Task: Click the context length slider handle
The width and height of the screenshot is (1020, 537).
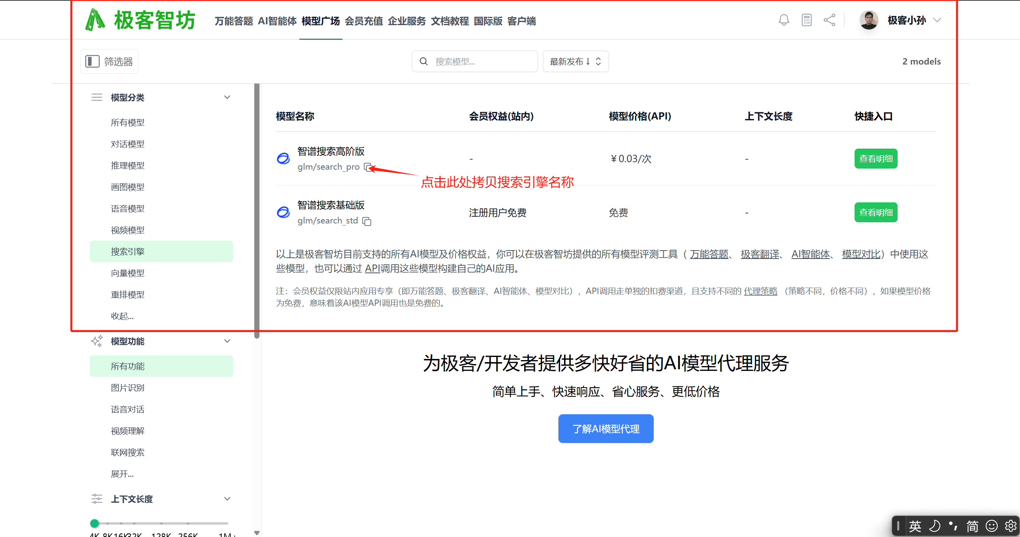Action: point(94,523)
